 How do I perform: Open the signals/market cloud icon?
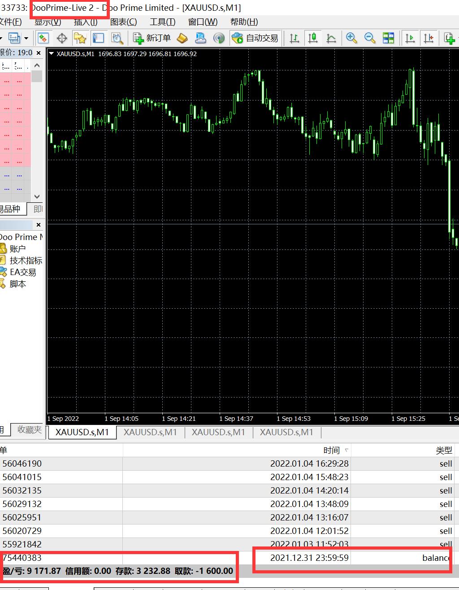click(200, 38)
